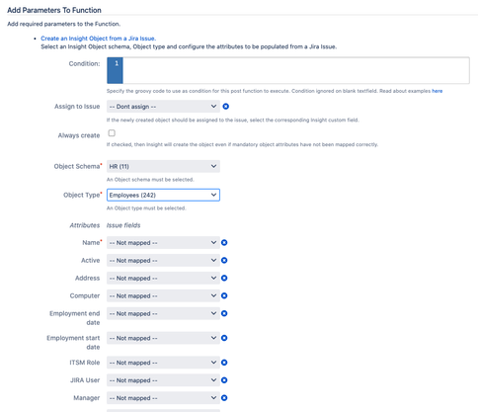Click the 'Add Parameters To Function' heading
Viewport: 478px width, 412px height.
coord(54,10)
